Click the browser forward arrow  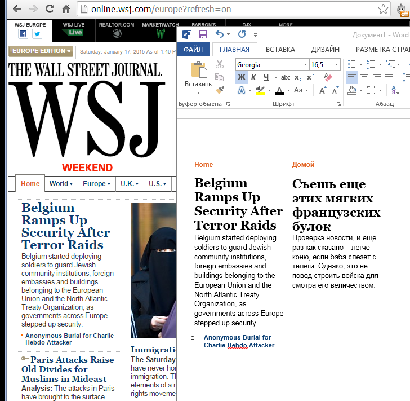[x=33, y=9]
